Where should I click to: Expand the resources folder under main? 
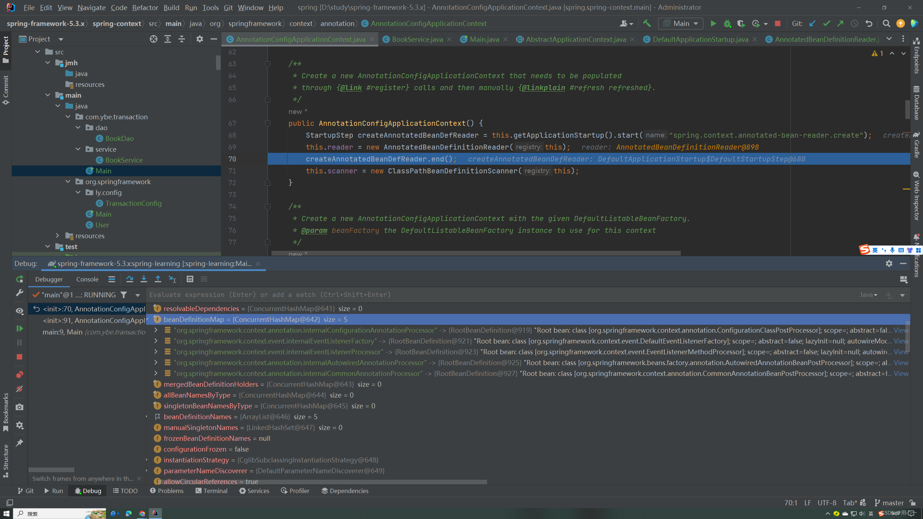point(58,236)
